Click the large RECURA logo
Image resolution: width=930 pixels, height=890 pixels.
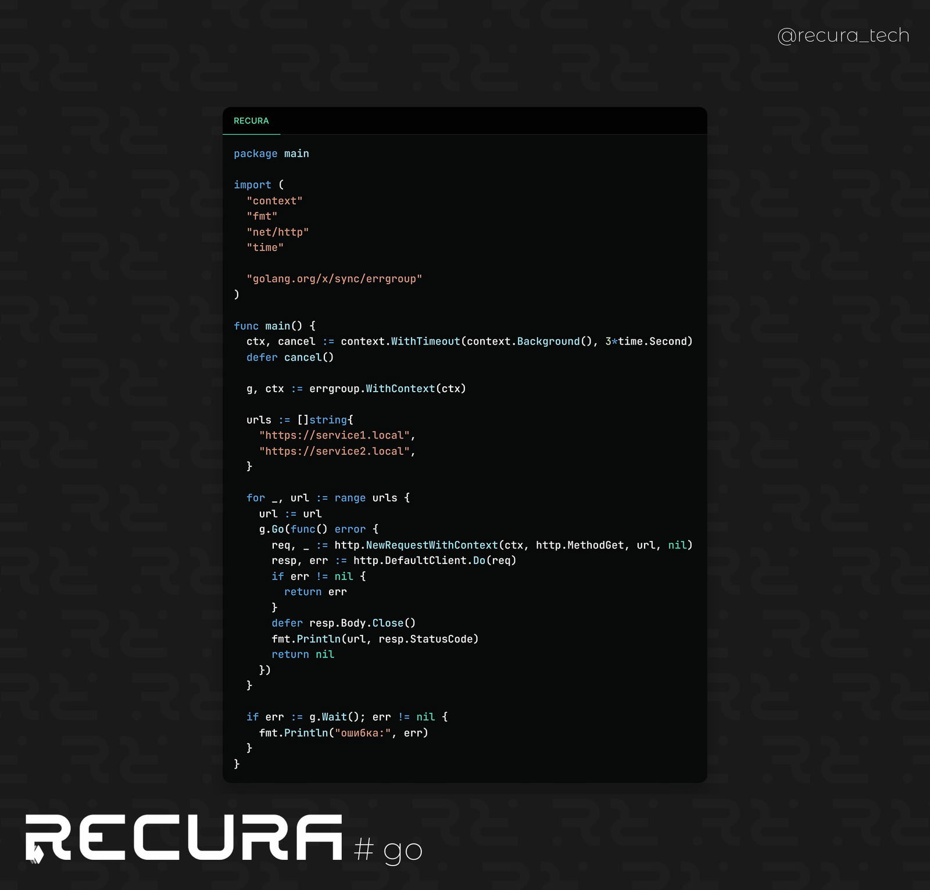(x=184, y=837)
